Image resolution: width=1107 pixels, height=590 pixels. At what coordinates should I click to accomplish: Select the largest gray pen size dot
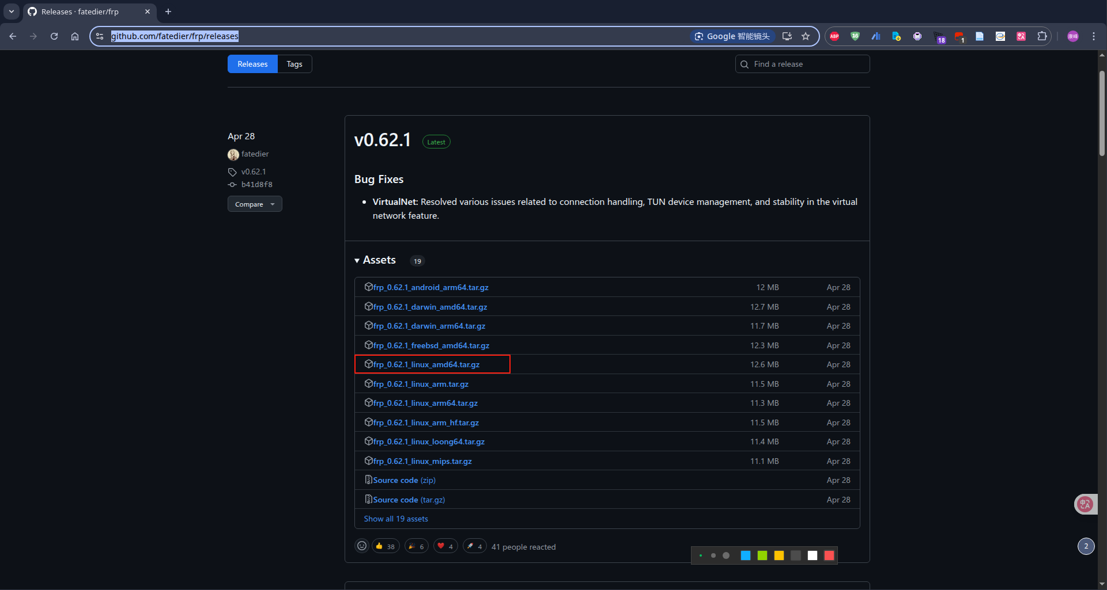726,555
